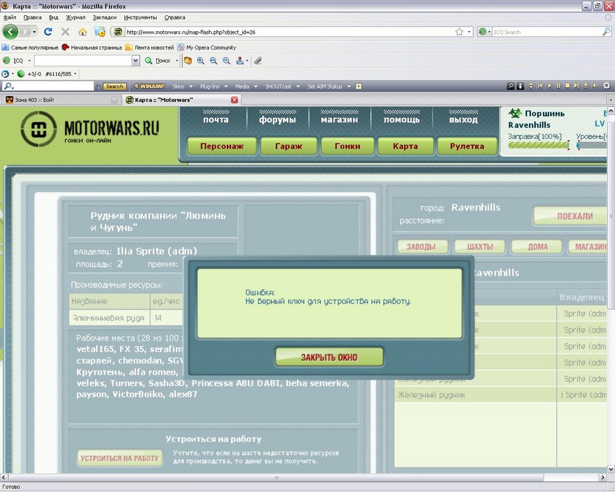Click the Winamp logo button
615x492 pixels.
click(149, 87)
